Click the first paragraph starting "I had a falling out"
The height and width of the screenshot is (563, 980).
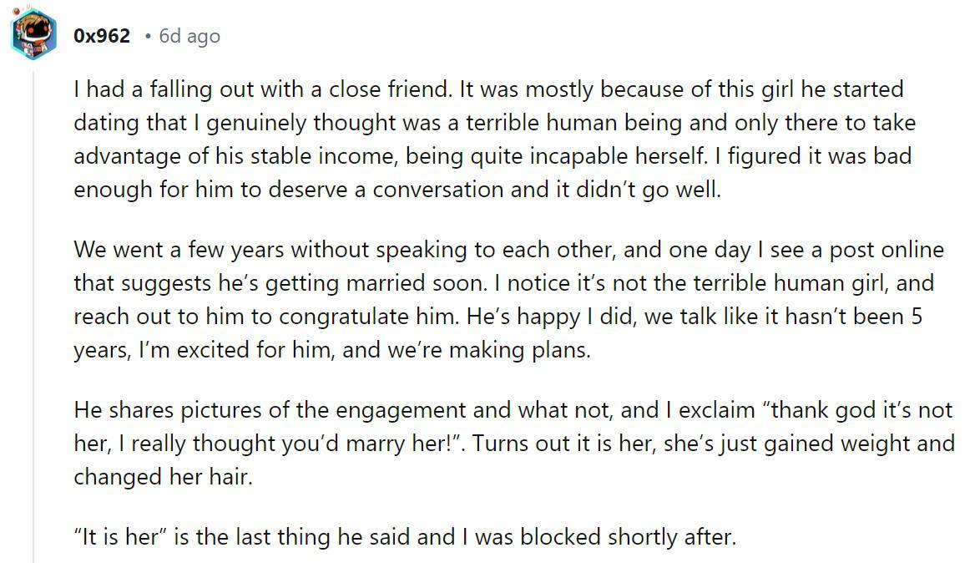[x=493, y=139]
